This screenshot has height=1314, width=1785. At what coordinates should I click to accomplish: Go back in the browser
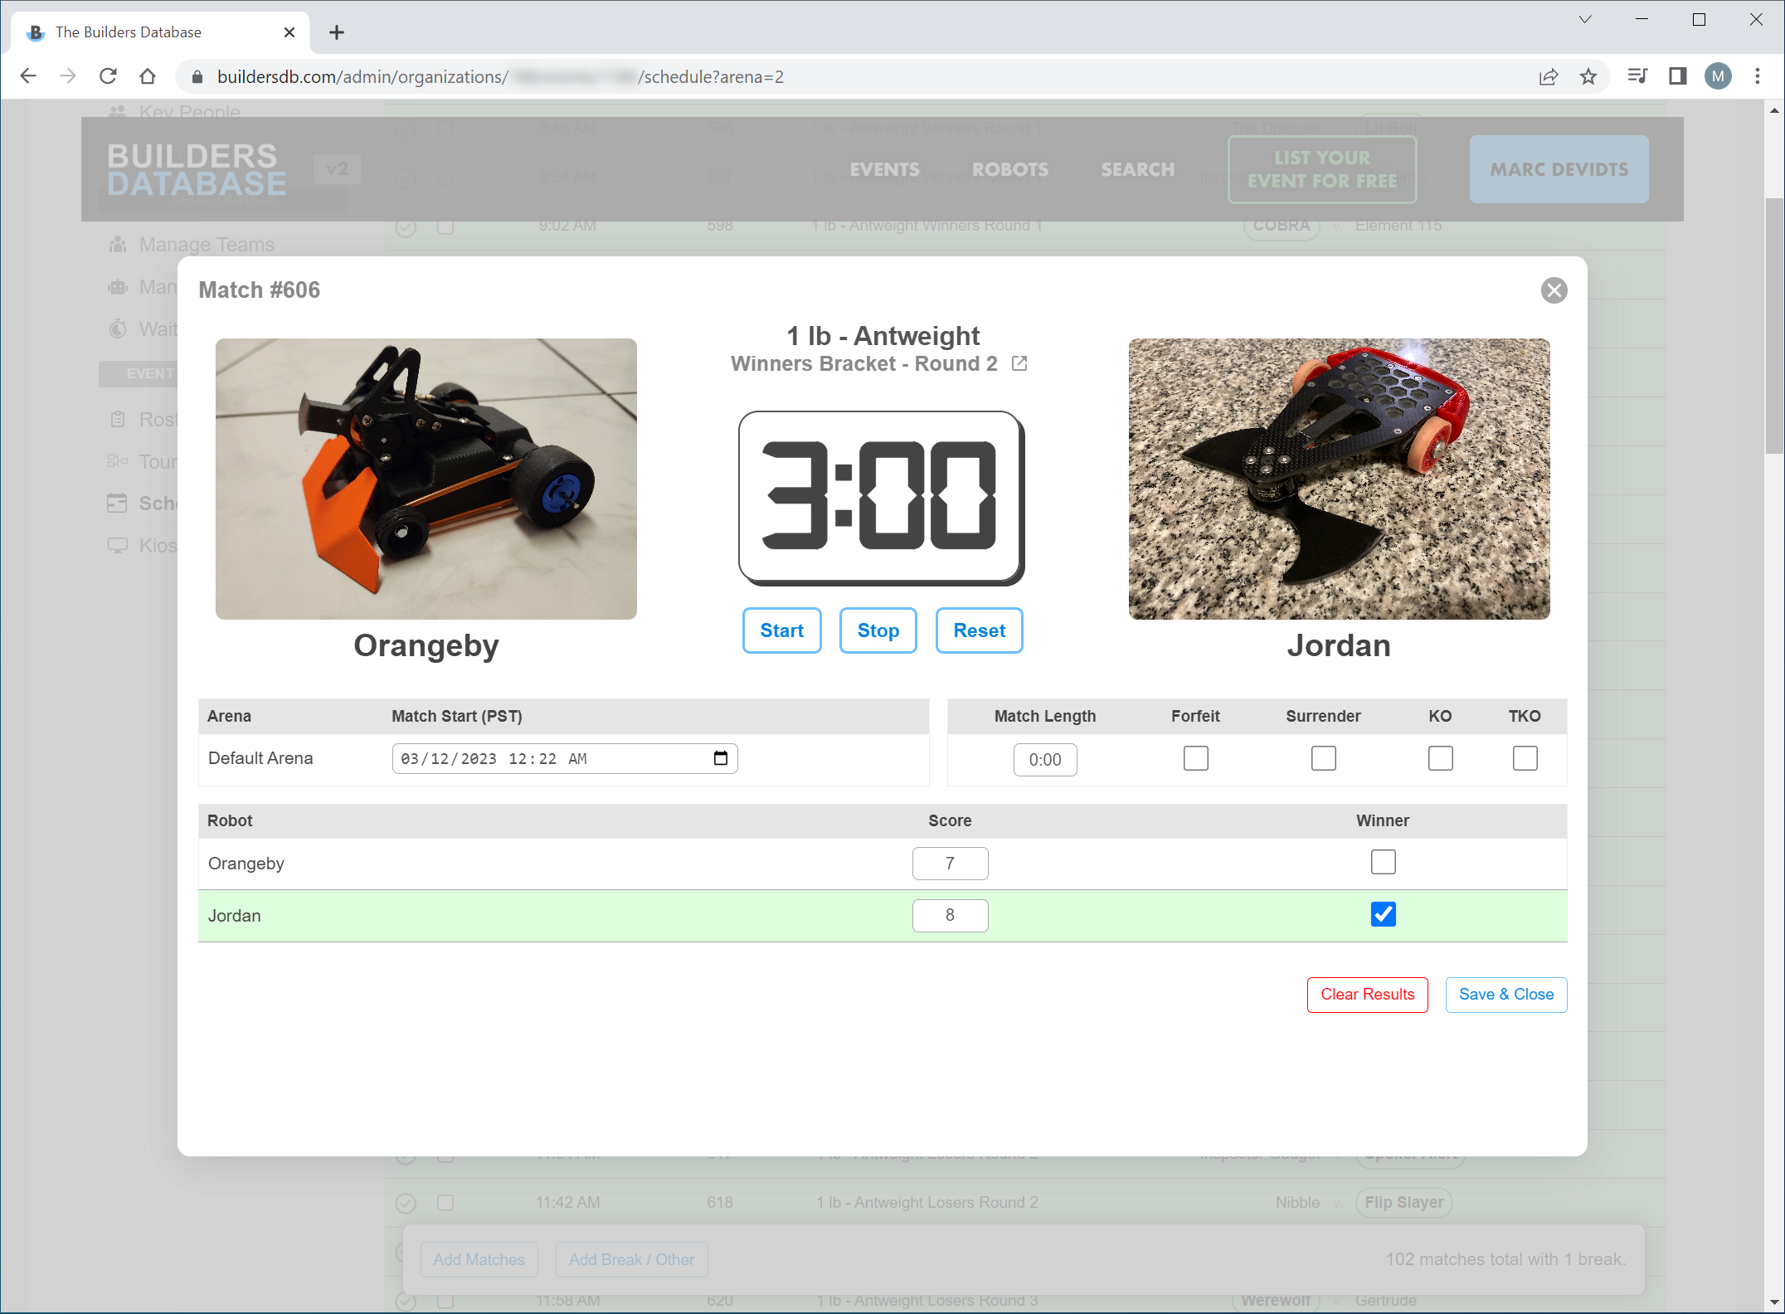click(x=28, y=76)
